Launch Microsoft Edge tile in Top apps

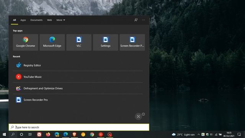click(x=52, y=42)
